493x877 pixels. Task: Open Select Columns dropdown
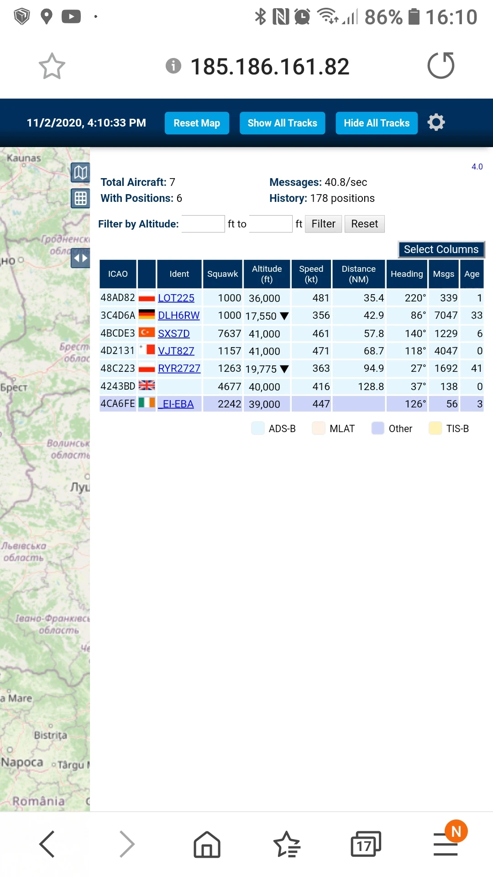click(441, 249)
